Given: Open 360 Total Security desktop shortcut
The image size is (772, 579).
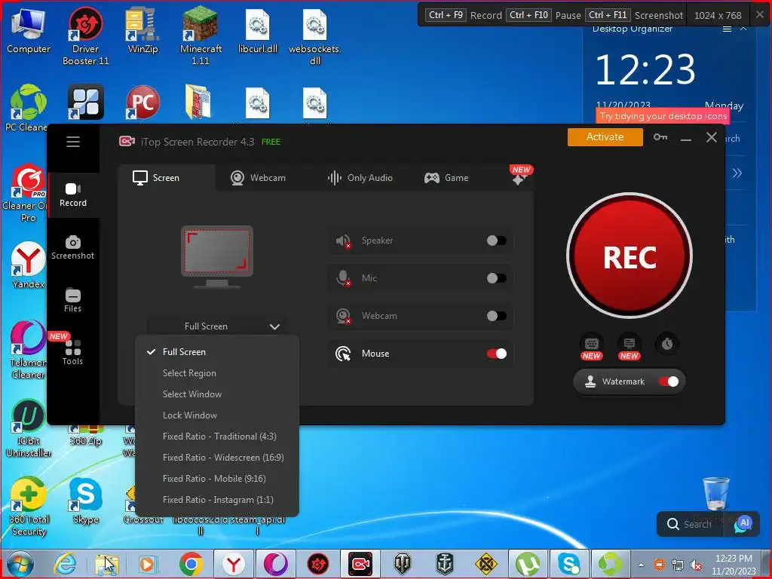Looking at the screenshot, I should [29, 507].
